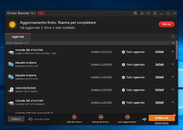Open Dettagli for Controller AHCI SATA standard

(159, 102)
